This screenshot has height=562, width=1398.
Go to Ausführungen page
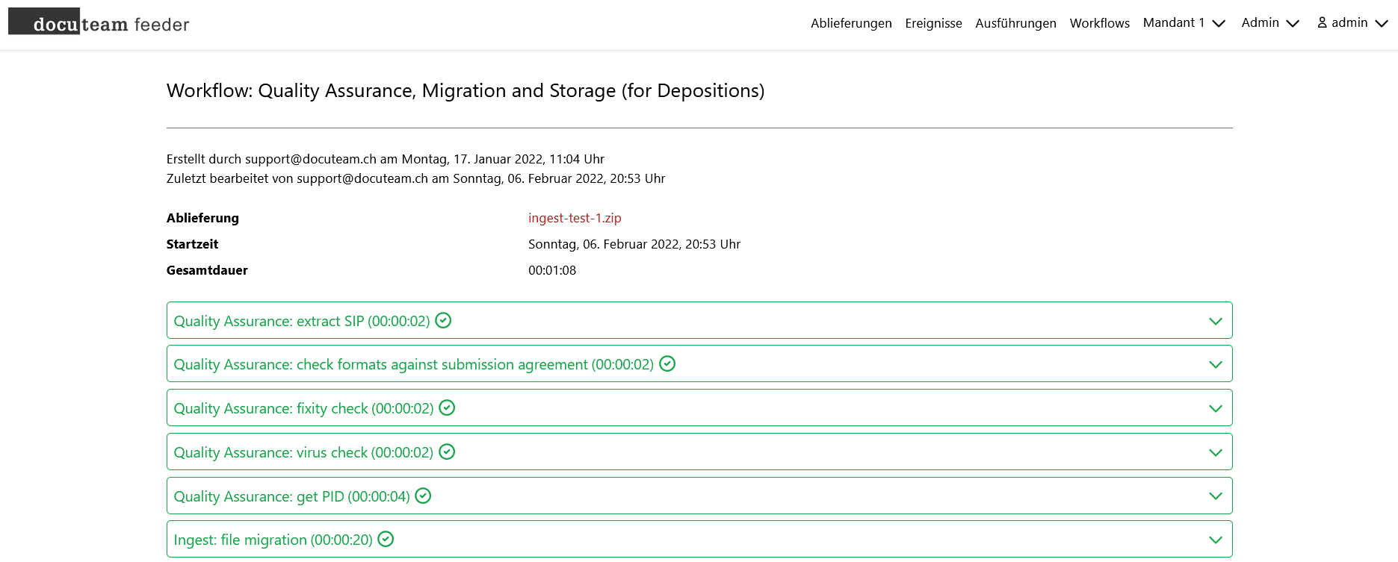[x=1015, y=23]
